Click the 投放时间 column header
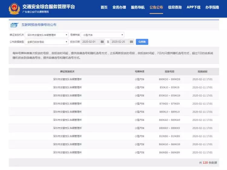The height and width of the screenshot is (170, 227). 202,71
